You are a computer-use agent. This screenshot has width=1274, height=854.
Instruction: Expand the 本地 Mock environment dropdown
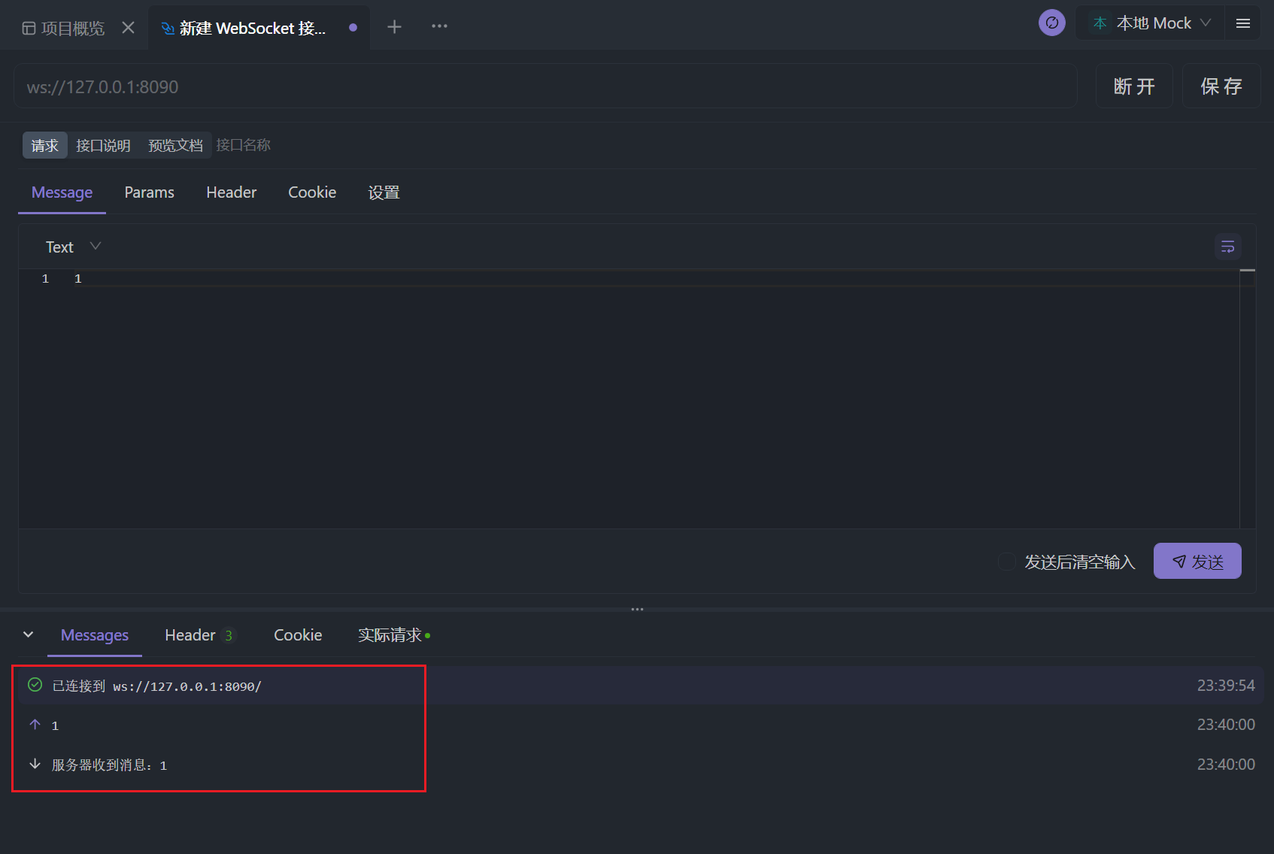(1151, 23)
